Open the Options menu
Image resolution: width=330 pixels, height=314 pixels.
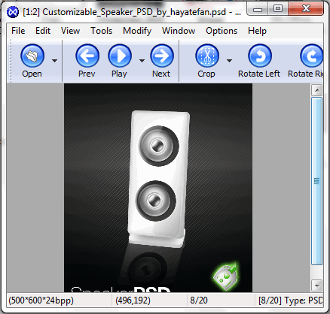pos(222,31)
